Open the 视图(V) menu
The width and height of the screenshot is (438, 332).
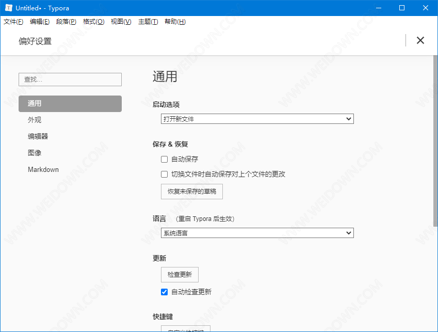tap(121, 22)
